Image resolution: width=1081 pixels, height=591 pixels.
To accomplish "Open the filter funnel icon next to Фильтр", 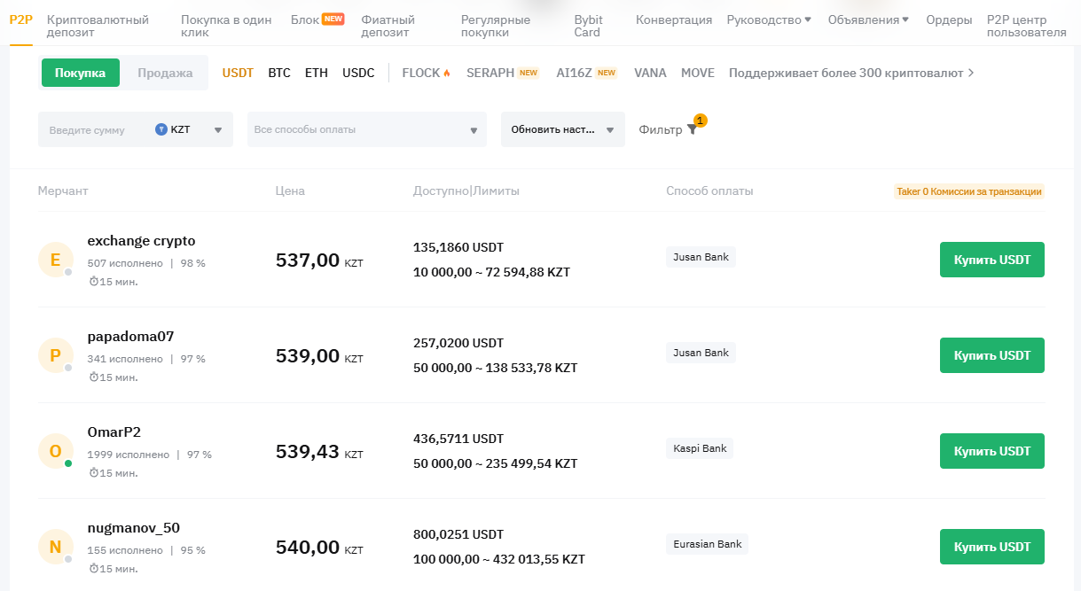I will (x=693, y=128).
